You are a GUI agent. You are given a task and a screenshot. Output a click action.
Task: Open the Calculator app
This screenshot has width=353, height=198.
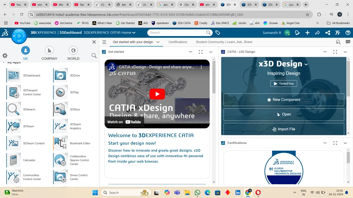click(x=14, y=160)
